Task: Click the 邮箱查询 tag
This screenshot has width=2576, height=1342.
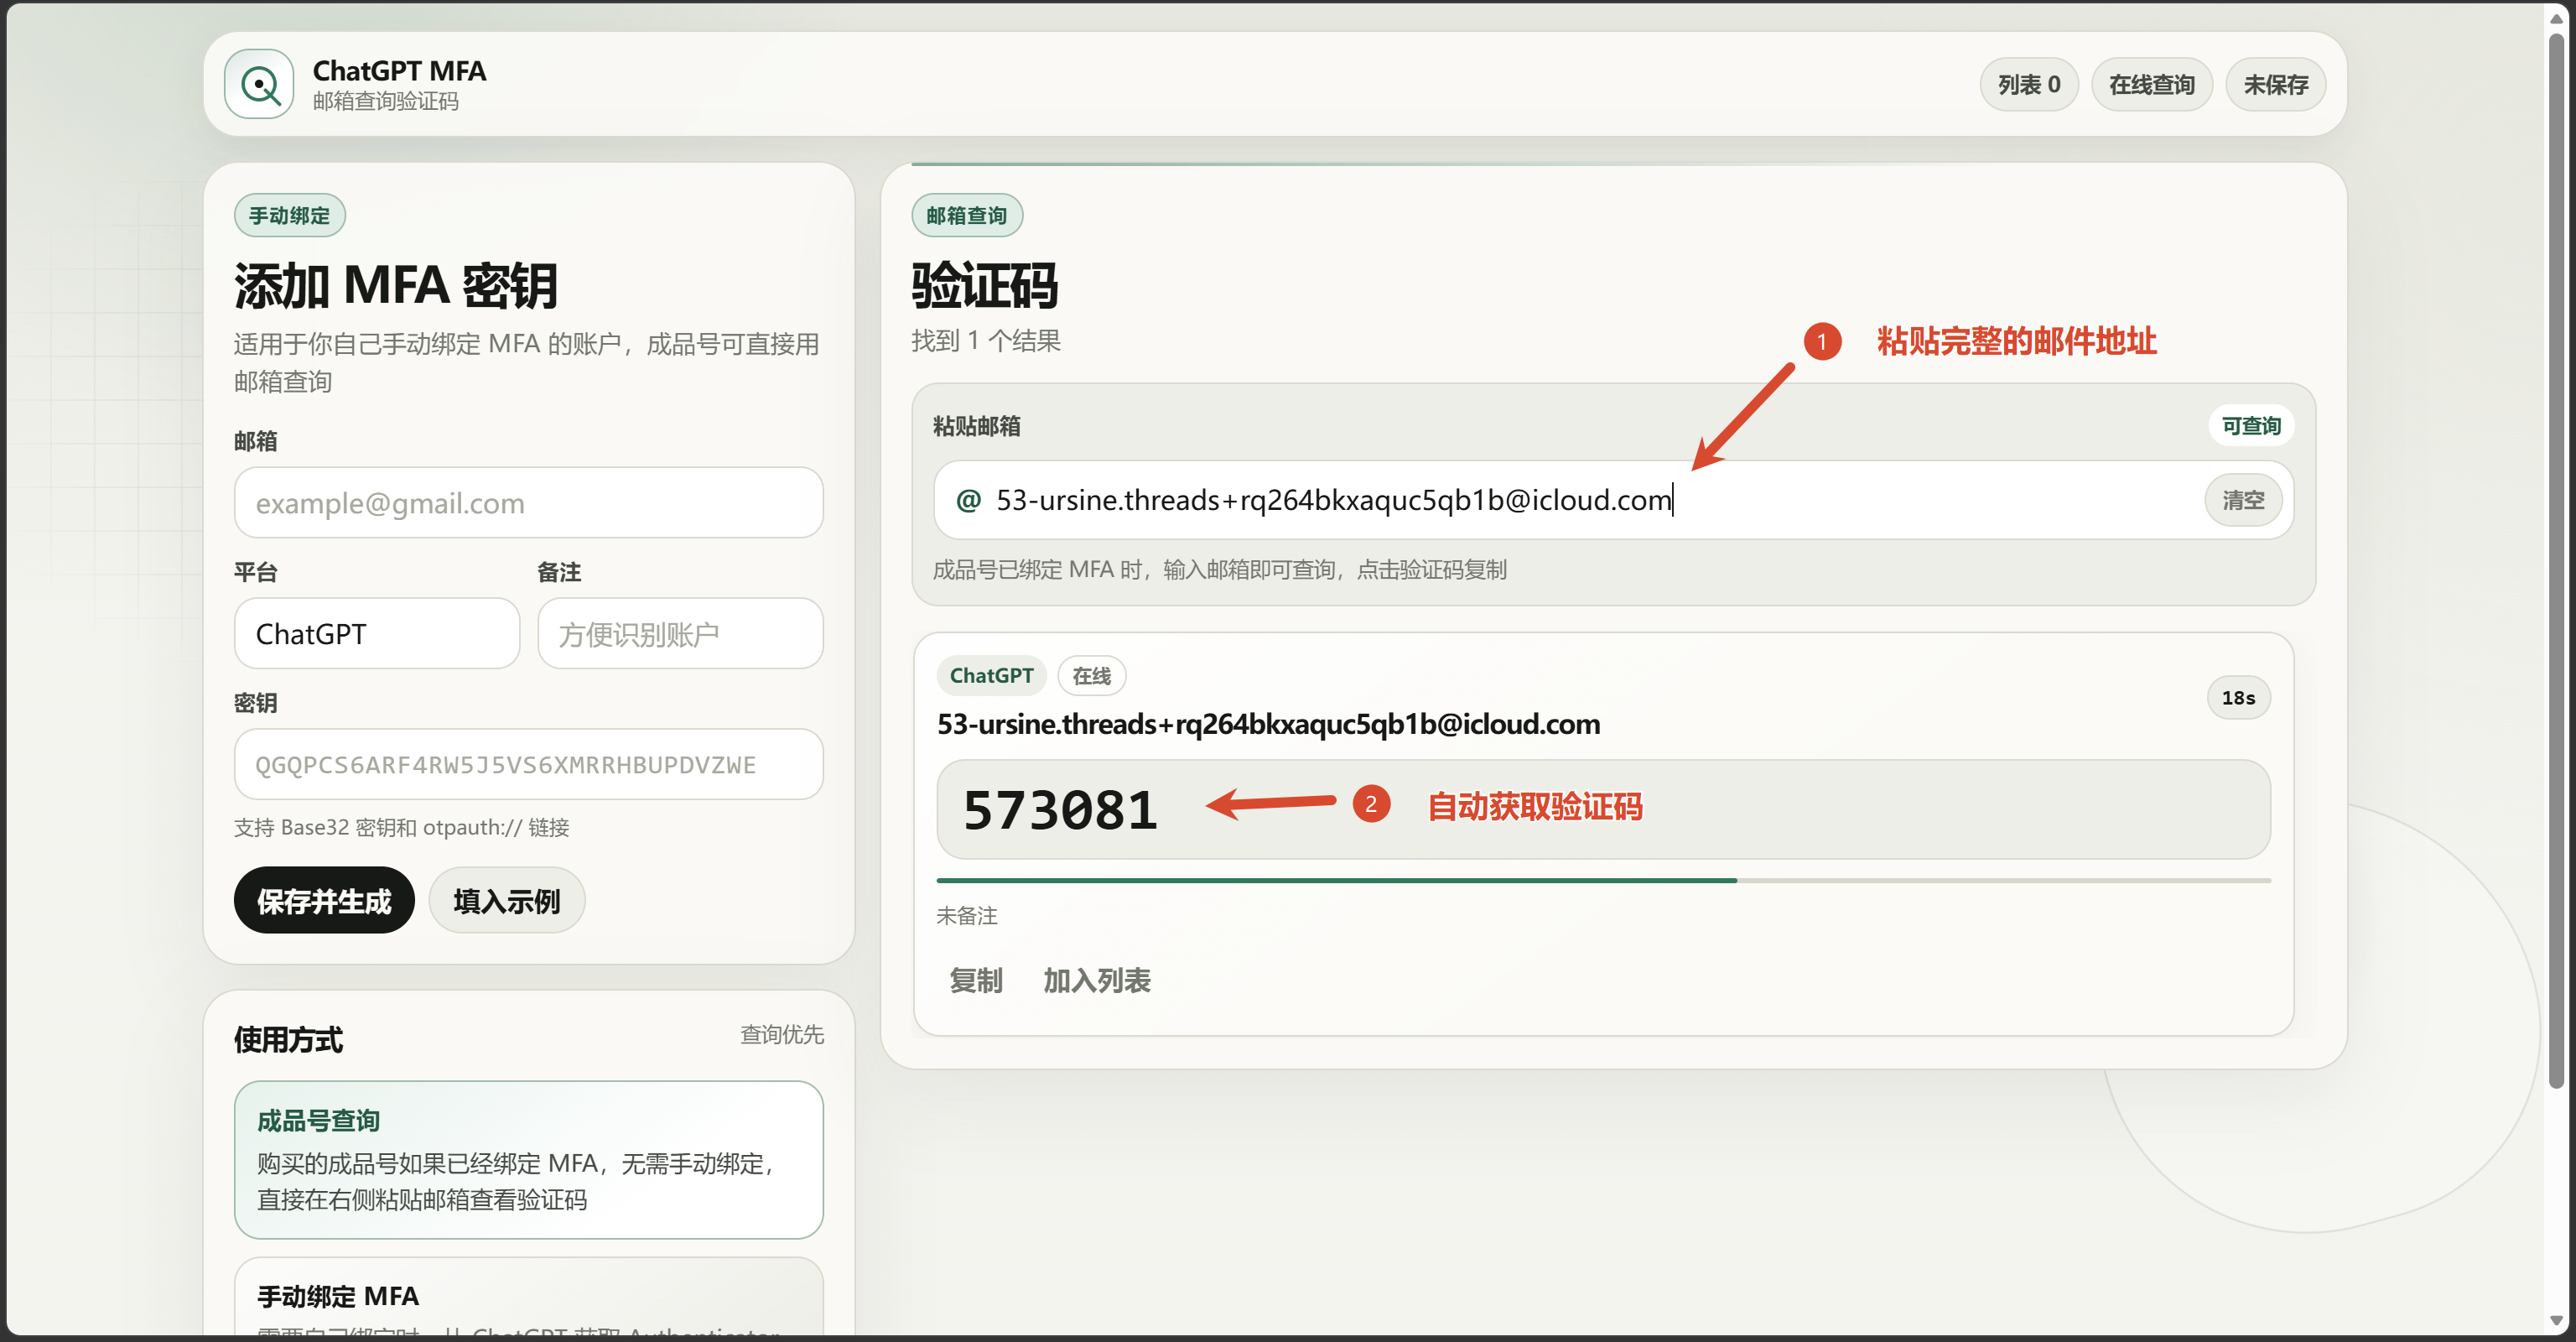Action: (967, 216)
